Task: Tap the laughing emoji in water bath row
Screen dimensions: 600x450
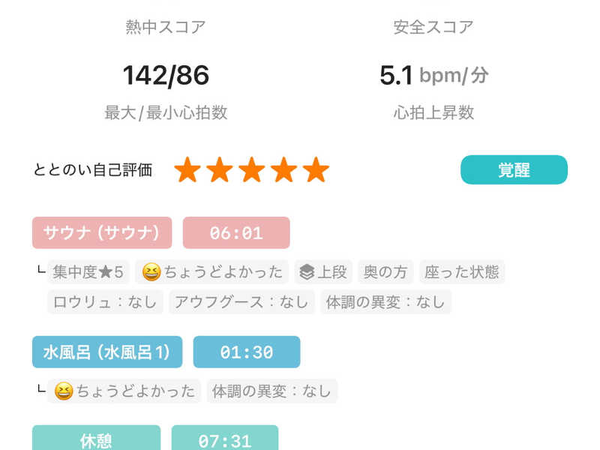Action: coord(64,391)
